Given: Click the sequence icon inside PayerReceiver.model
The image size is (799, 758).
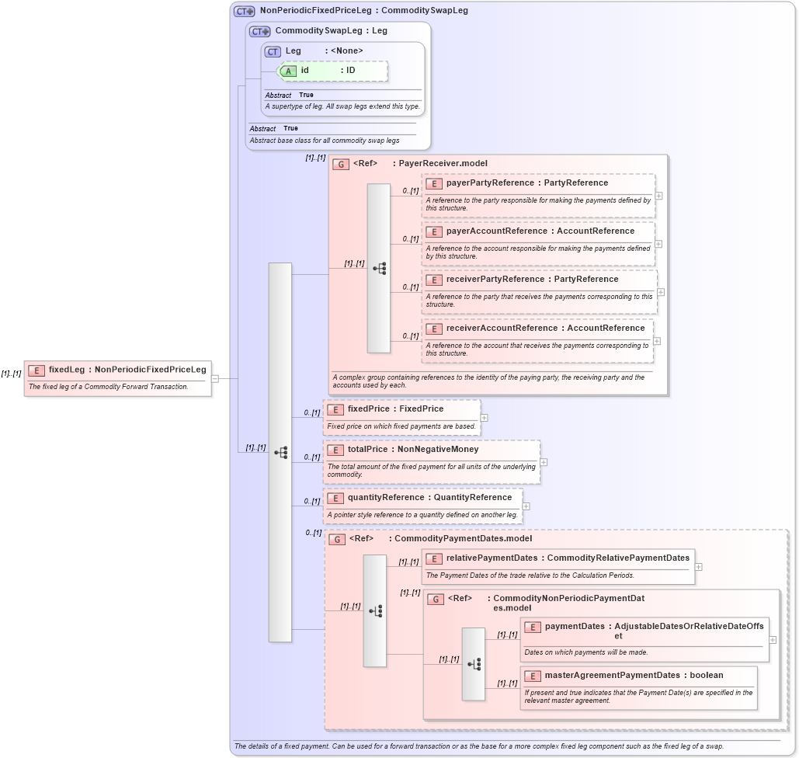Looking at the screenshot, I should pos(379,268).
